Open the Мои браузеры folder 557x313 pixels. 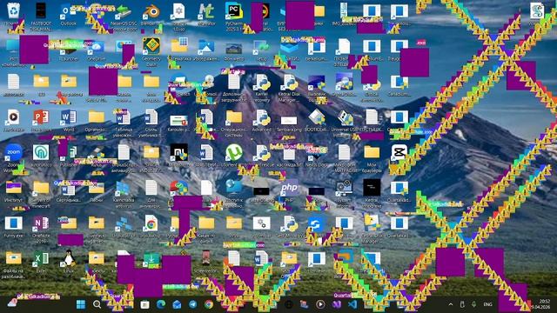pyautogui.click(x=372, y=152)
